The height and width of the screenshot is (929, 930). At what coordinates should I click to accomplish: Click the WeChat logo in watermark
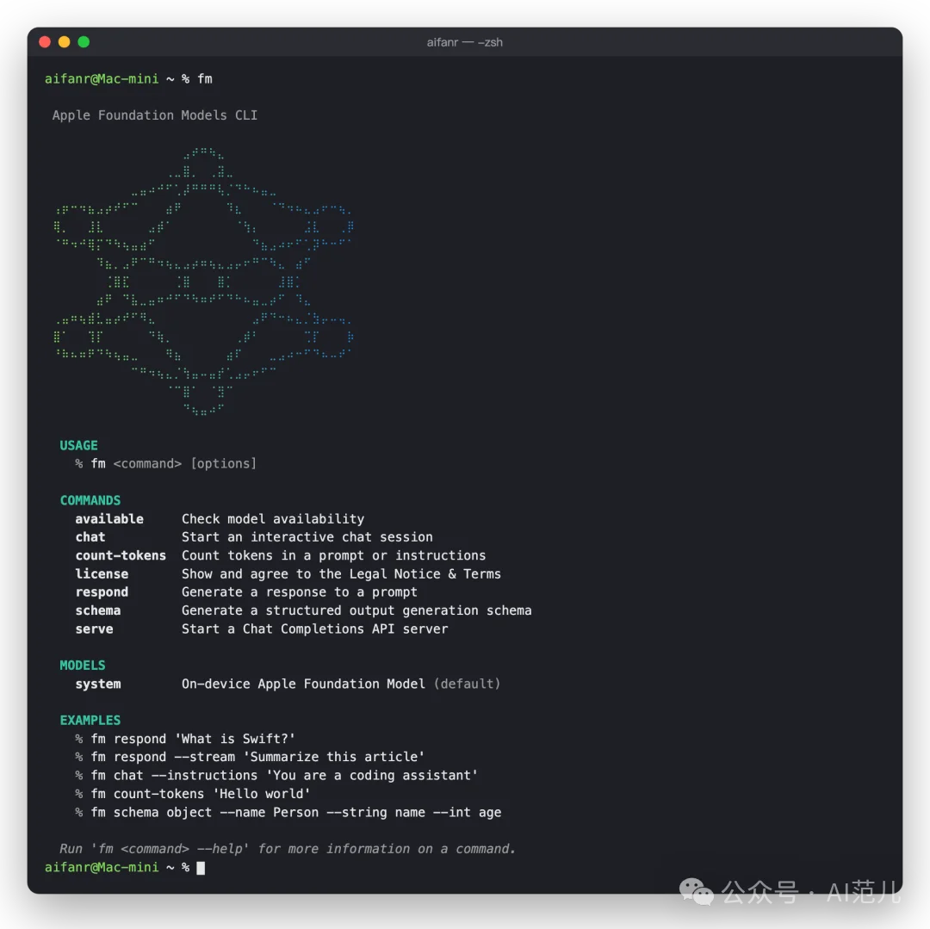click(x=696, y=891)
